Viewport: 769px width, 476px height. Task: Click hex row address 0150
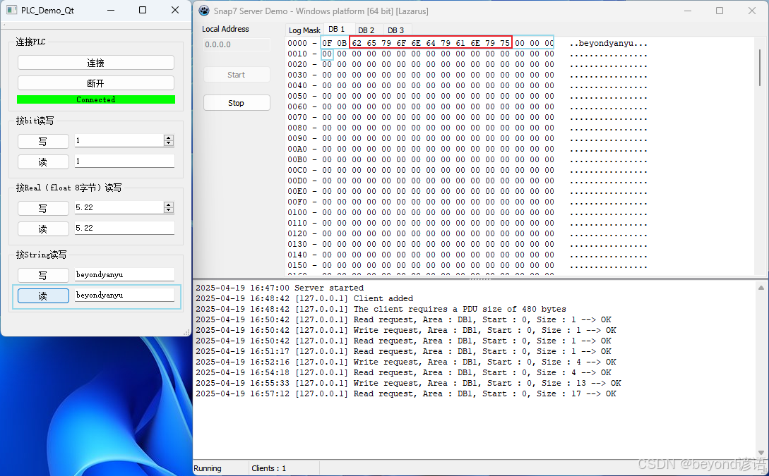tap(297, 265)
